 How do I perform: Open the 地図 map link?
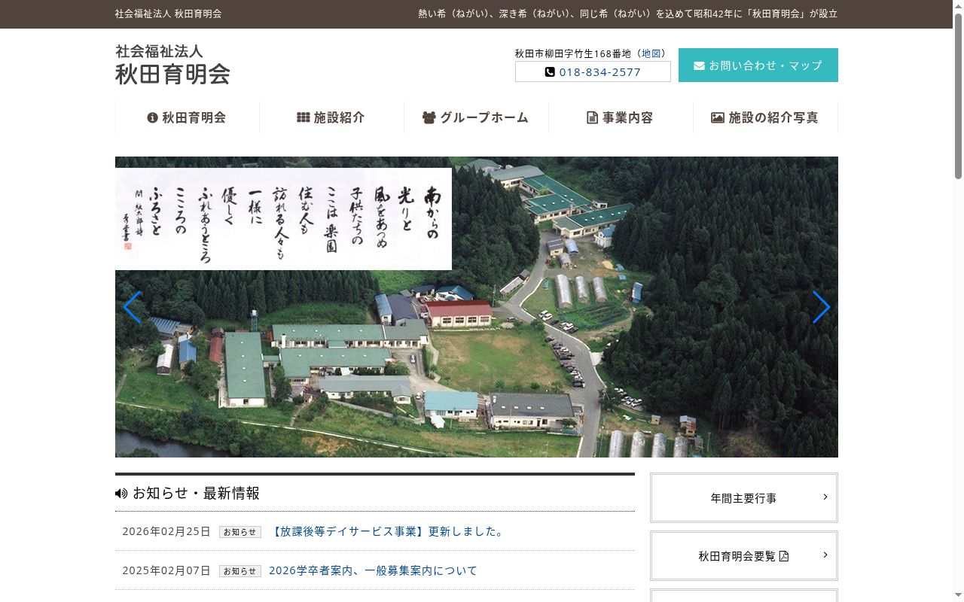click(651, 53)
